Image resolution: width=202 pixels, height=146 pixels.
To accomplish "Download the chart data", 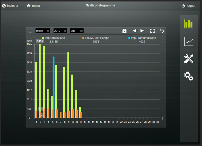I will click(124, 31).
